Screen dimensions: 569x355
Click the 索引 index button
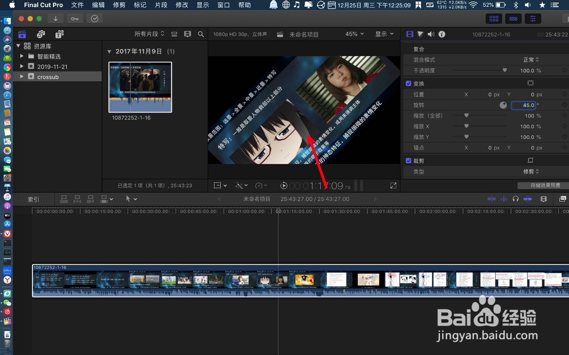point(33,199)
